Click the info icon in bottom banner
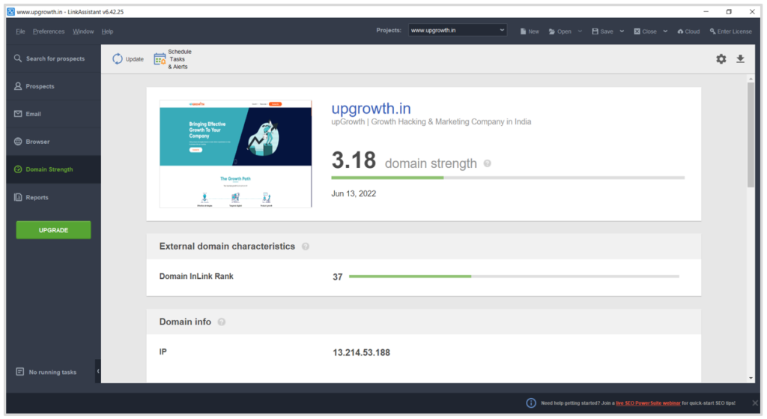The image size is (767, 419). pos(531,403)
